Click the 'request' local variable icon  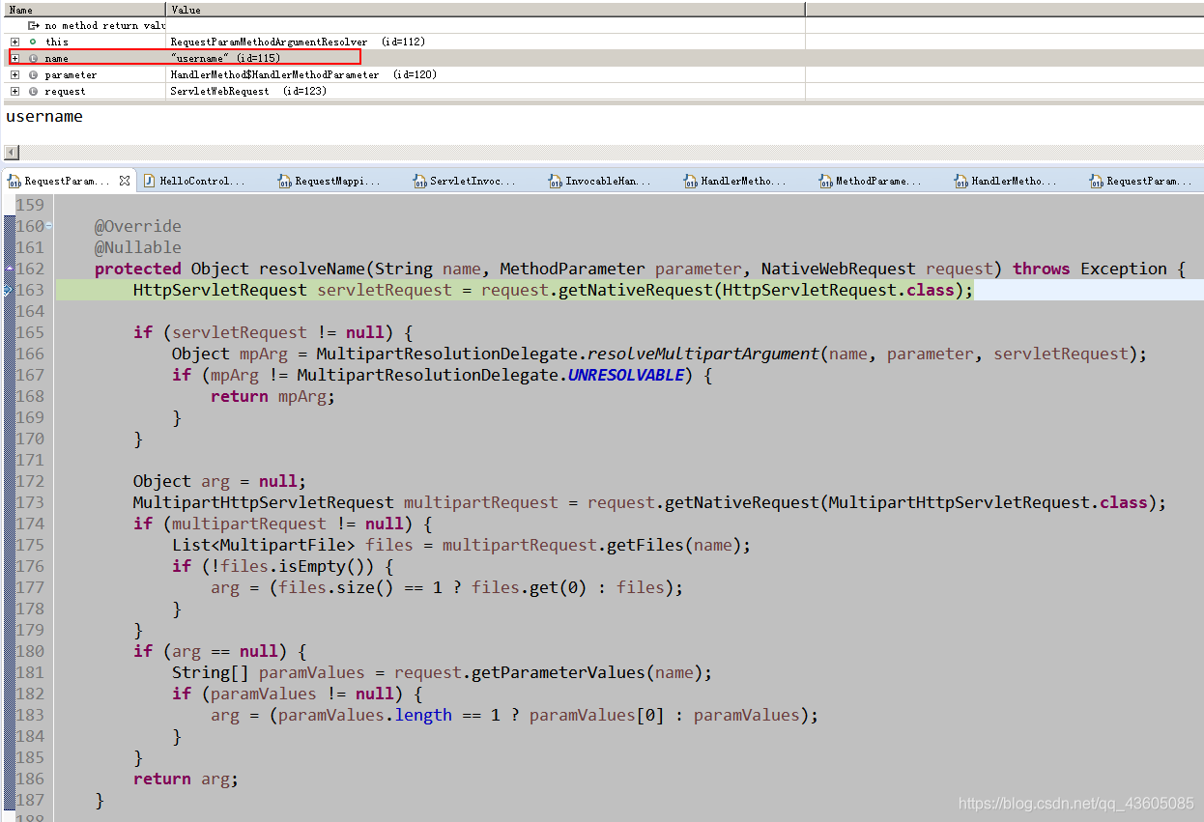pyautogui.click(x=33, y=91)
